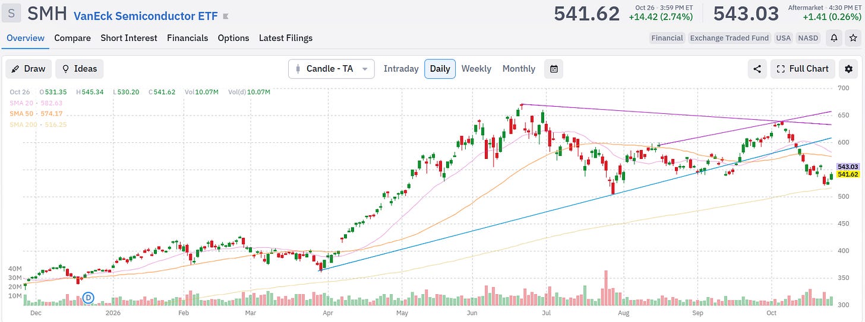The width and height of the screenshot is (865, 322).
Task: Click the SMA 50 legend label
Action: point(36,113)
